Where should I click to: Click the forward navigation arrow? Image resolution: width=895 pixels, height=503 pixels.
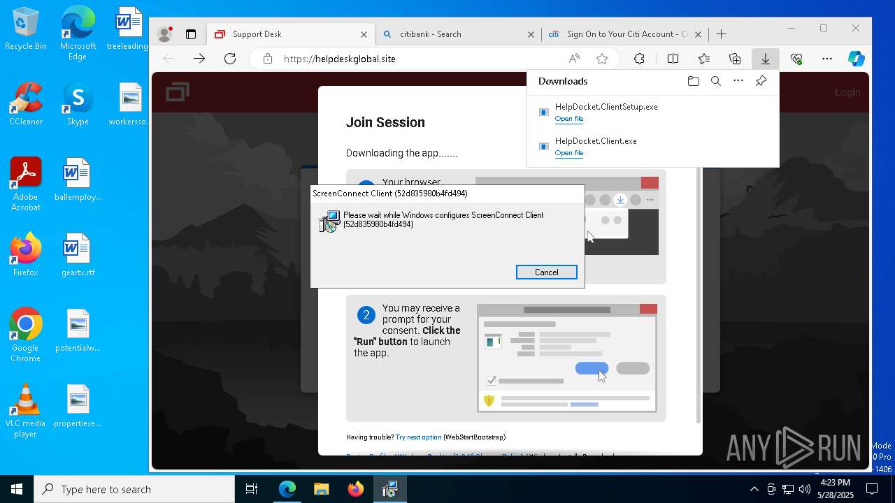click(x=199, y=59)
